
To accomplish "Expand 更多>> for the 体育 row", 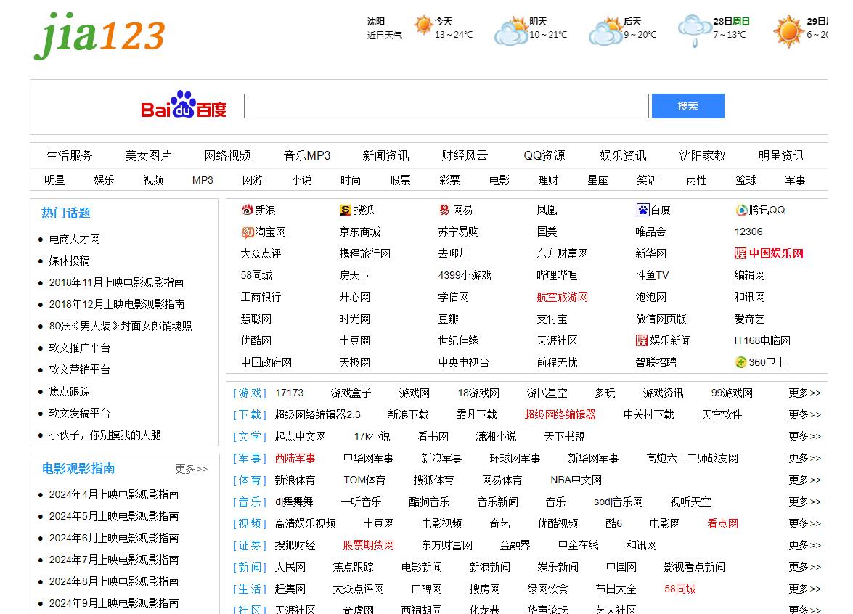I will click(804, 480).
